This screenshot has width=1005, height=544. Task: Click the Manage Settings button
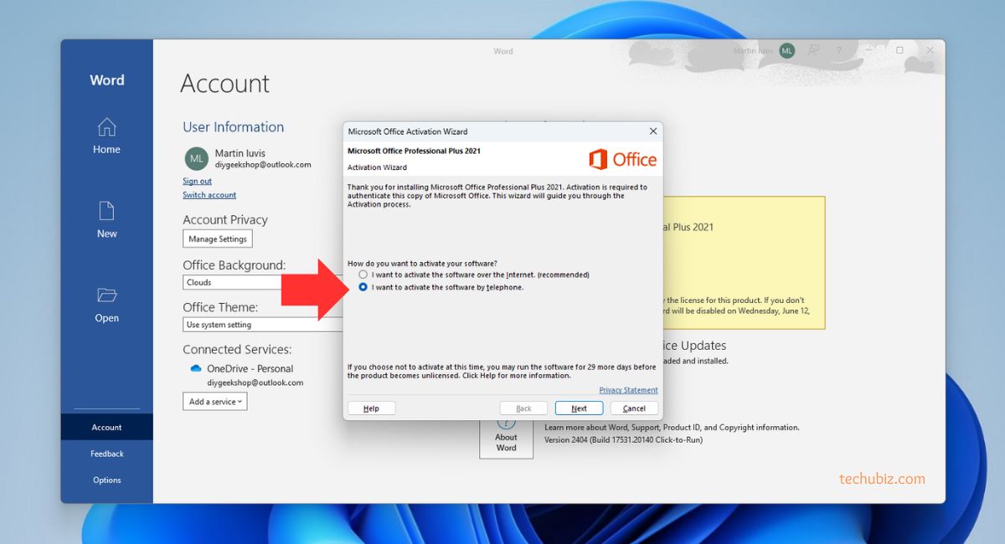[217, 239]
